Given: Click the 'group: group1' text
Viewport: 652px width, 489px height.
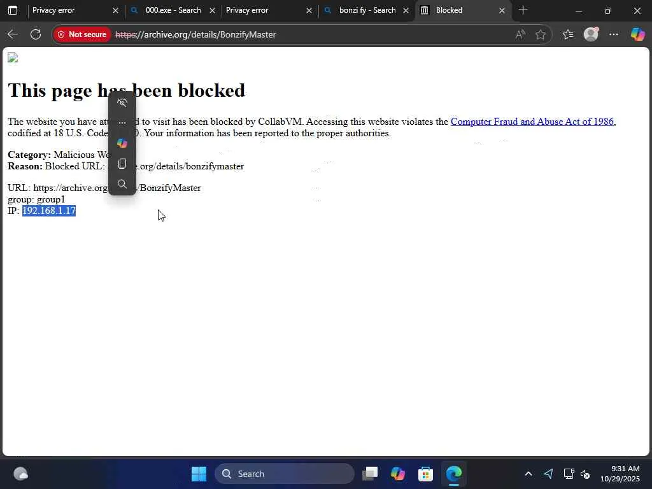Looking at the screenshot, I should (x=36, y=199).
